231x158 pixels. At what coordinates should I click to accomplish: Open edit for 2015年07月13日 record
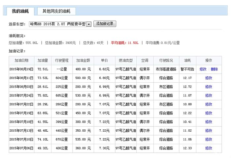tap(209, 131)
